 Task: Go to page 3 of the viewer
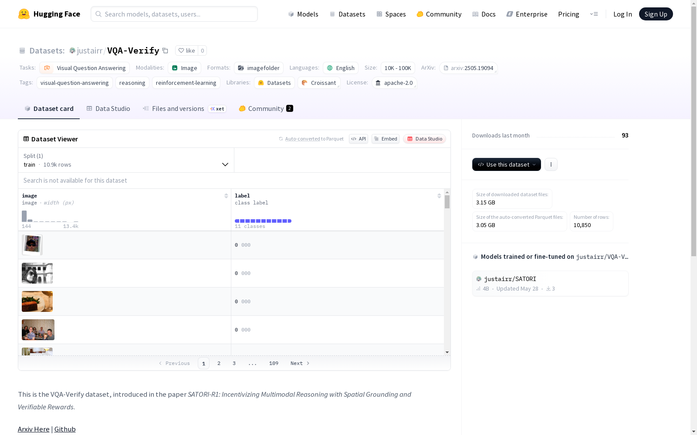234,363
